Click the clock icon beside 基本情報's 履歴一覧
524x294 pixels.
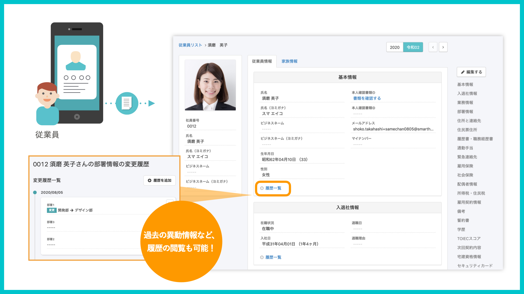tap(262, 188)
